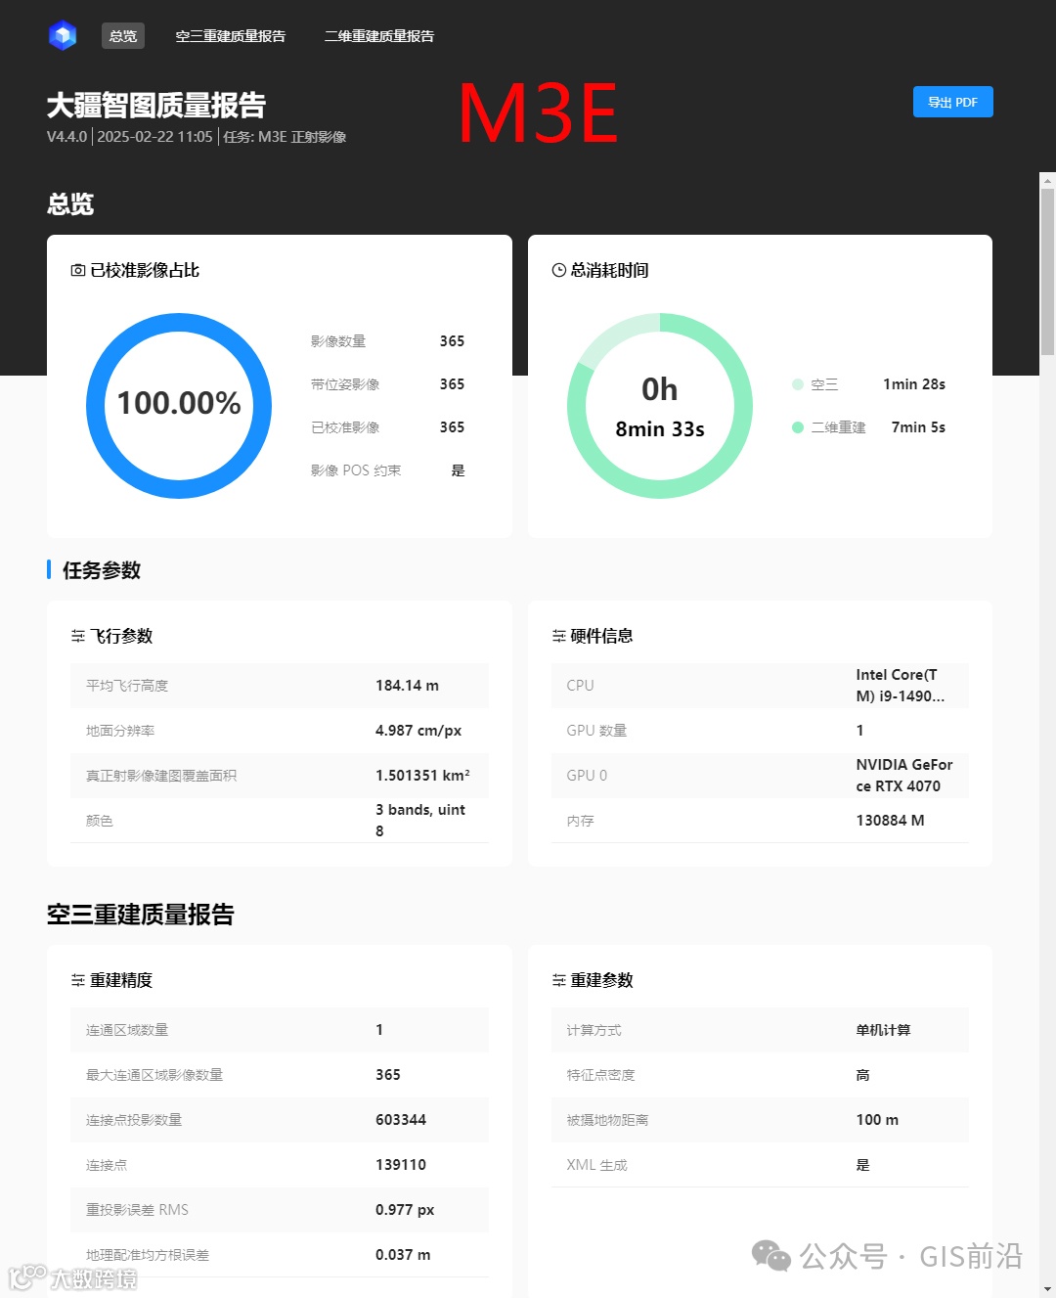Click the table icon beside 飞行参数
This screenshot has height=1298, width=1056.
(x=78, y=635)
